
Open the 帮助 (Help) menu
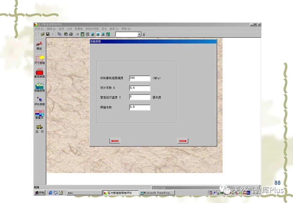pyautogui.click(x=126, y=29)
